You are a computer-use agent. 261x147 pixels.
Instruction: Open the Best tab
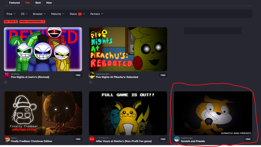click(x=38, y=3)
